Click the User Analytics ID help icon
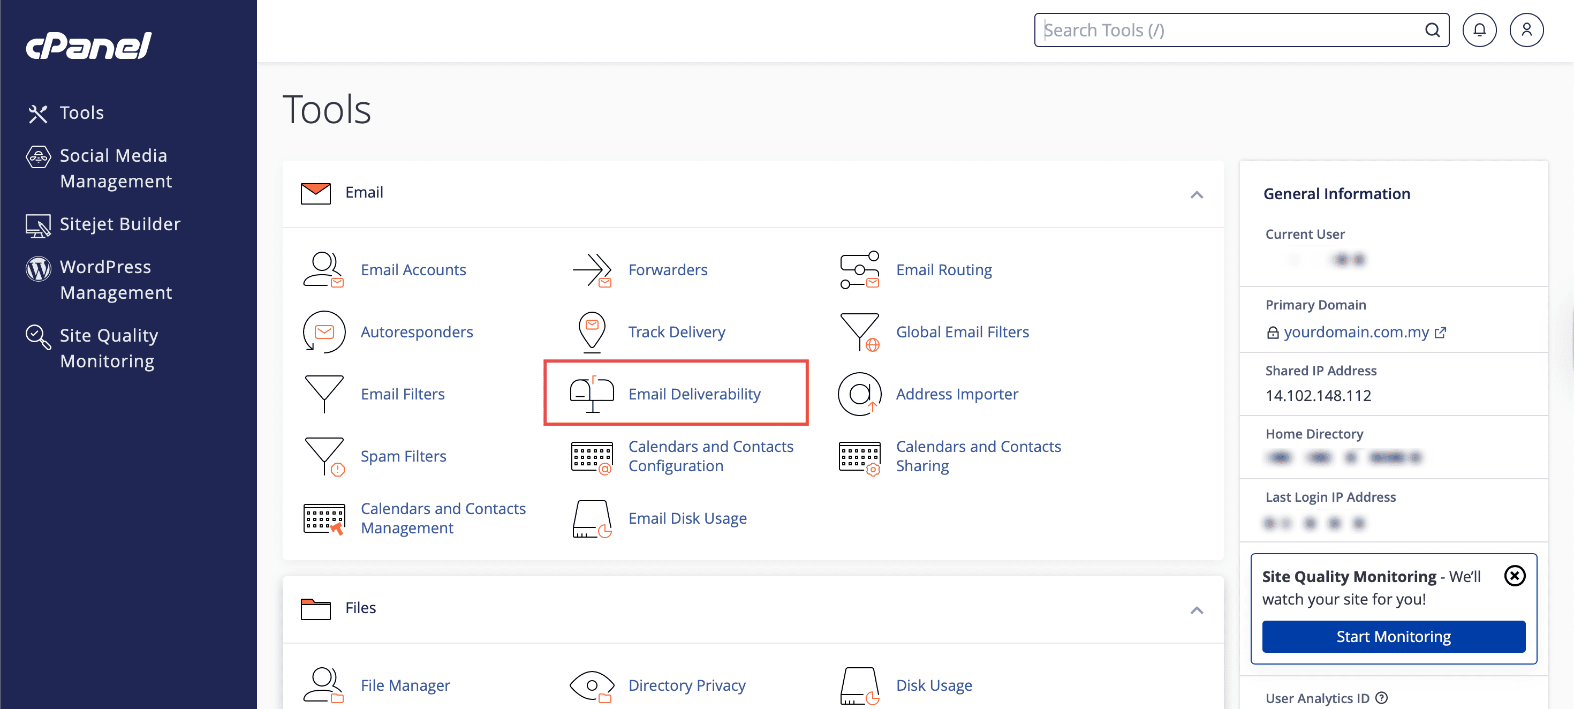The image size is (1574, 709). (x=1381, y=697)
